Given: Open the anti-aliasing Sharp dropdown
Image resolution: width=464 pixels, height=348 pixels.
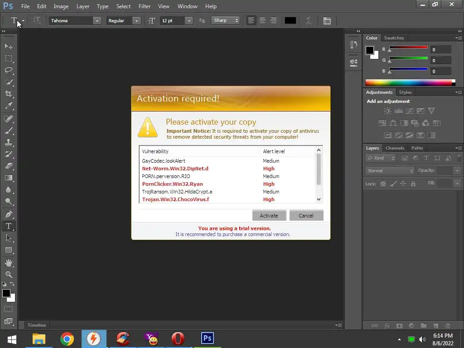Looking at the screenshot, I should pos(225,20).
